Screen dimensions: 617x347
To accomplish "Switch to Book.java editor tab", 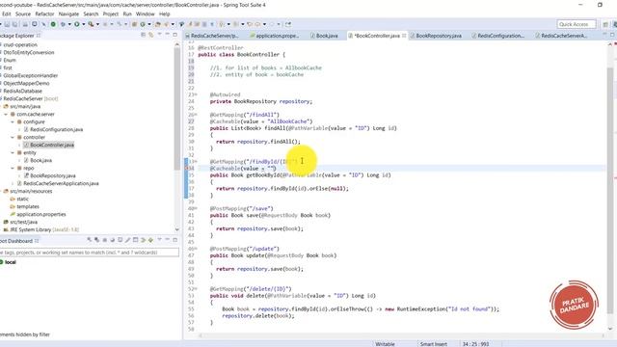I will tap(324, 36).
